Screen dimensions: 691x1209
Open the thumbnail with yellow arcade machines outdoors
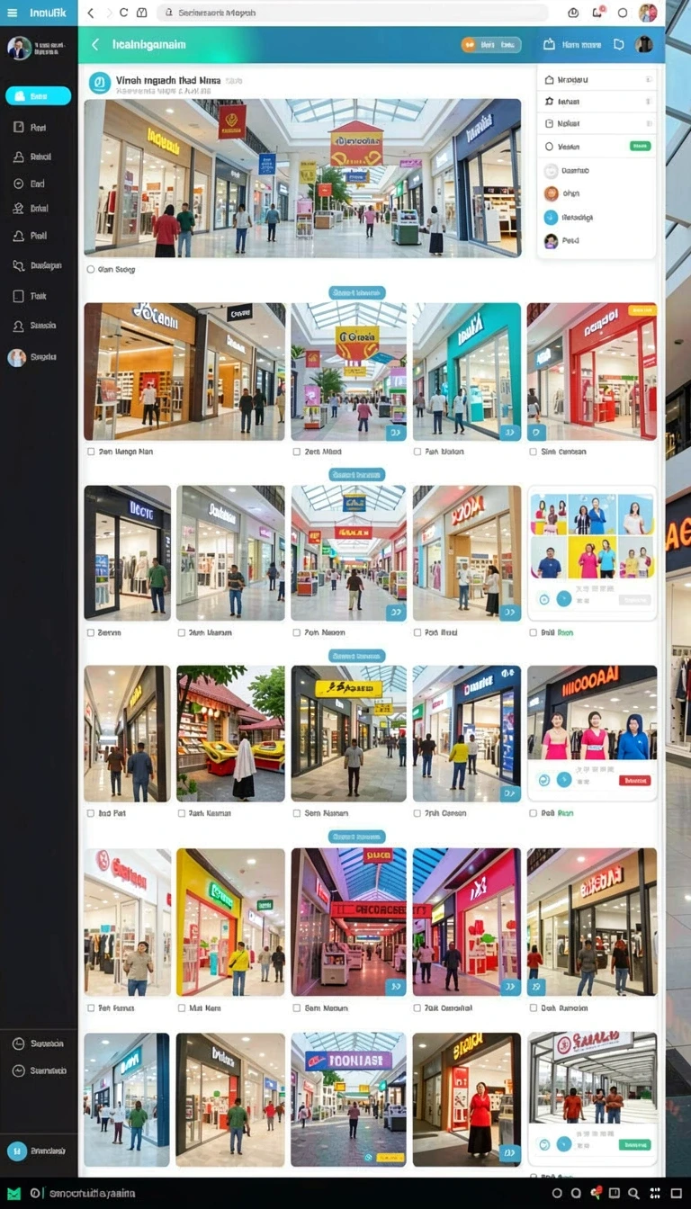pyautogui.click(x=231, y=734)
